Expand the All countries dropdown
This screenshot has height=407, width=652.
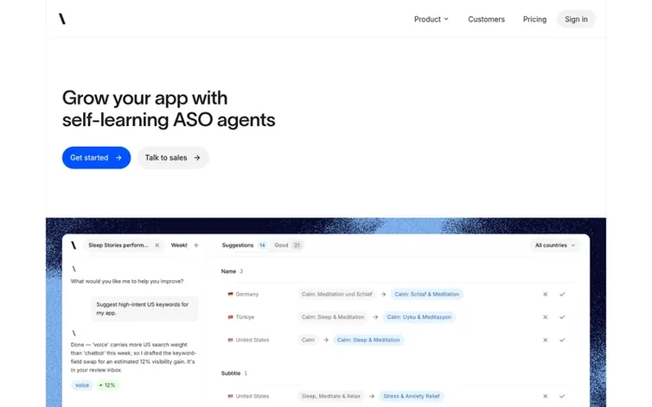(x=554, y=245)
